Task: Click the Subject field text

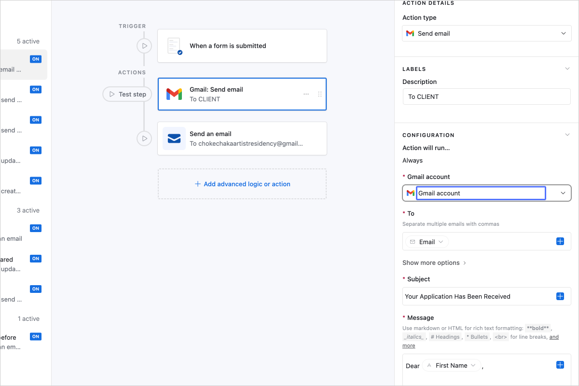Action: pos(457,296)
